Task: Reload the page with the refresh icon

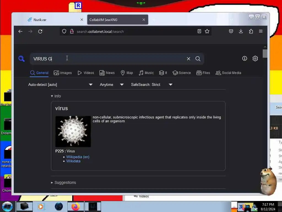Action: [x=40, y=31]
